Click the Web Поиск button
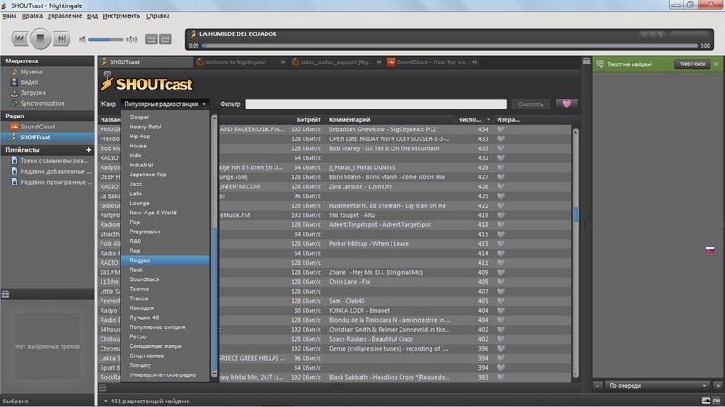This screenshot has width=725, height=407. pos(692,64)
